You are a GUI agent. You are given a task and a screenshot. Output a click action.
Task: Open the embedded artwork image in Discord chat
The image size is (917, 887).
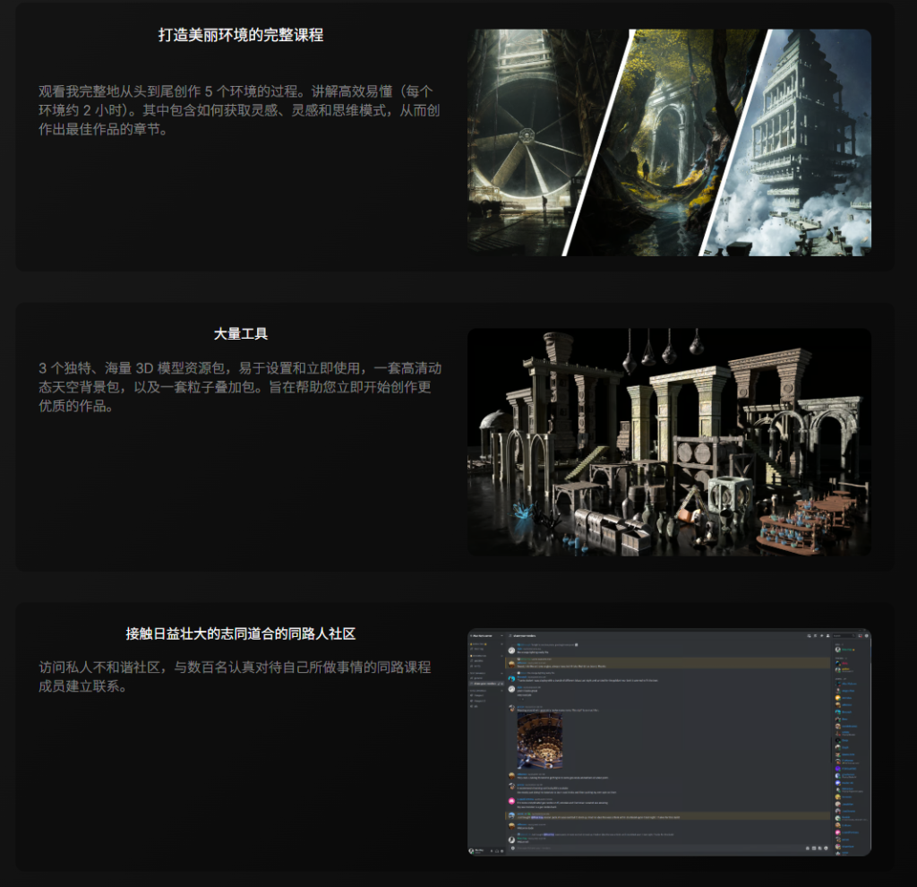click(x=540, y=740)
